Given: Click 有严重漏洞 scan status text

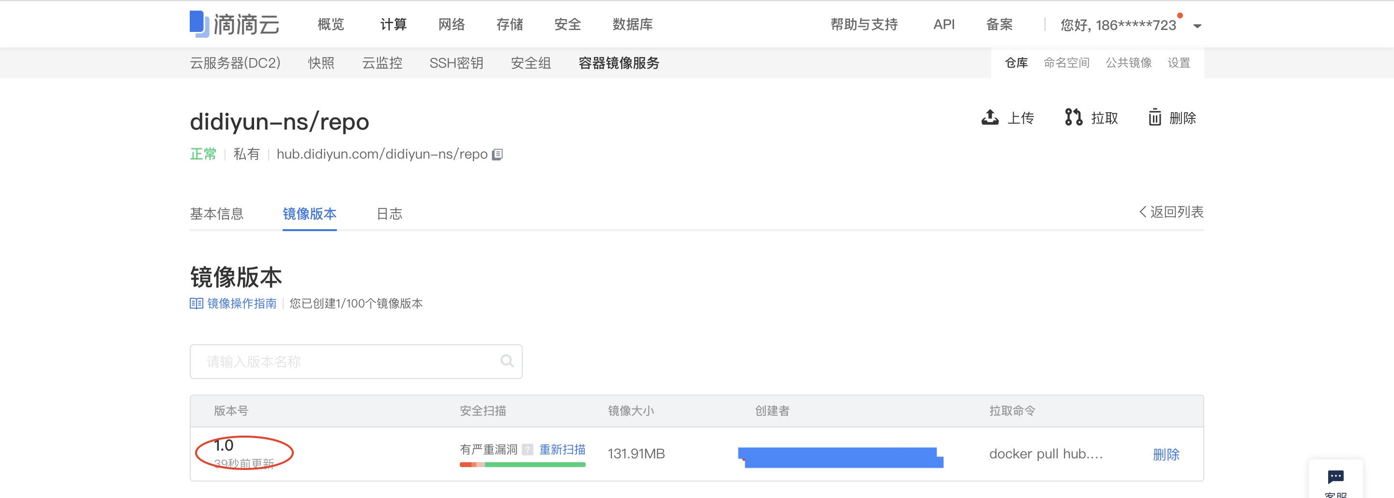Looking at the screenshot, I should 489,449.
